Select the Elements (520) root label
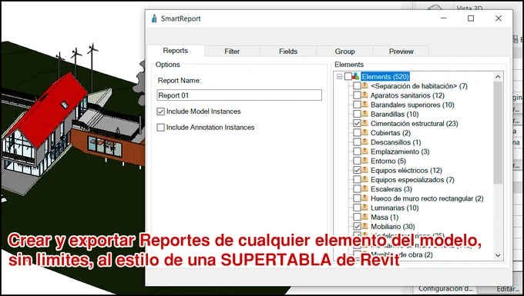This screenshot has height=296, width=524. pos(385,77)
